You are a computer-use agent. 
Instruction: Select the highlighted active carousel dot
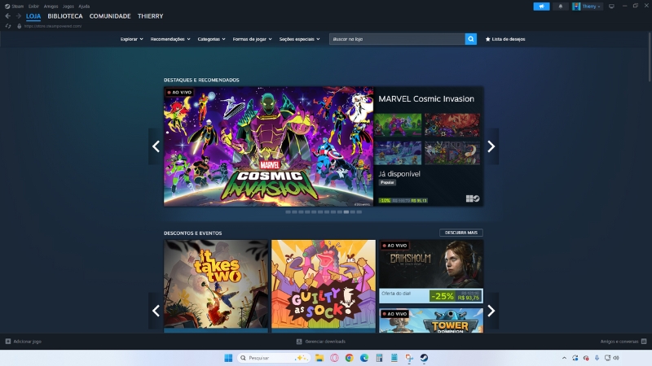click(x=346, y=212)
